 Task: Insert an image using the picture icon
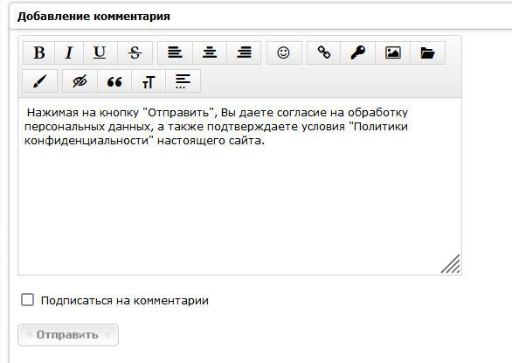pyautogui.click(x=393, y=52)
